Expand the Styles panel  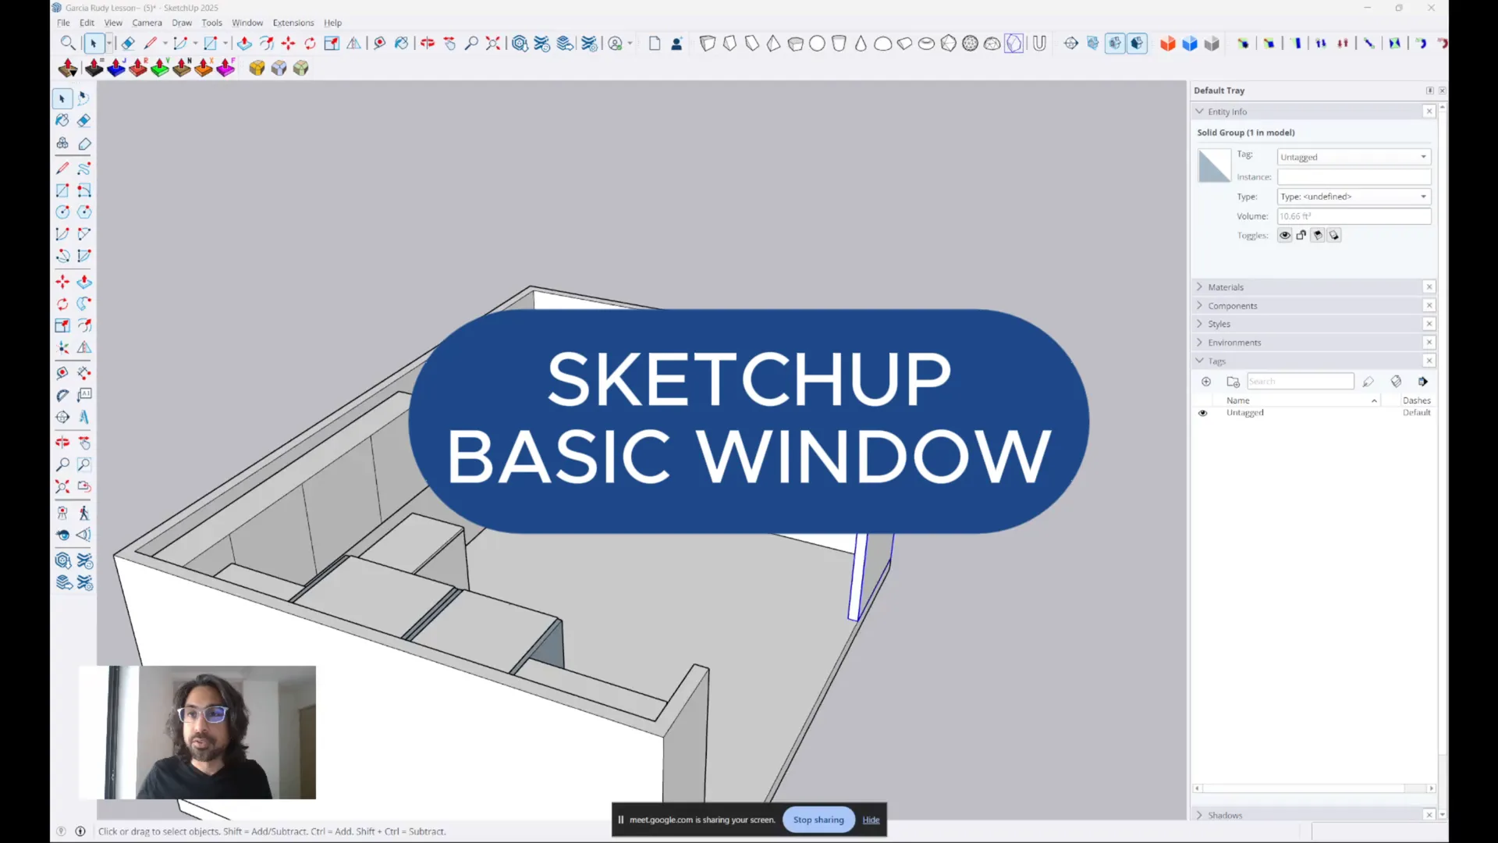tap(1219, 324)
